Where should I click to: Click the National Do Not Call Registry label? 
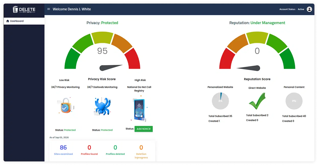139,89
